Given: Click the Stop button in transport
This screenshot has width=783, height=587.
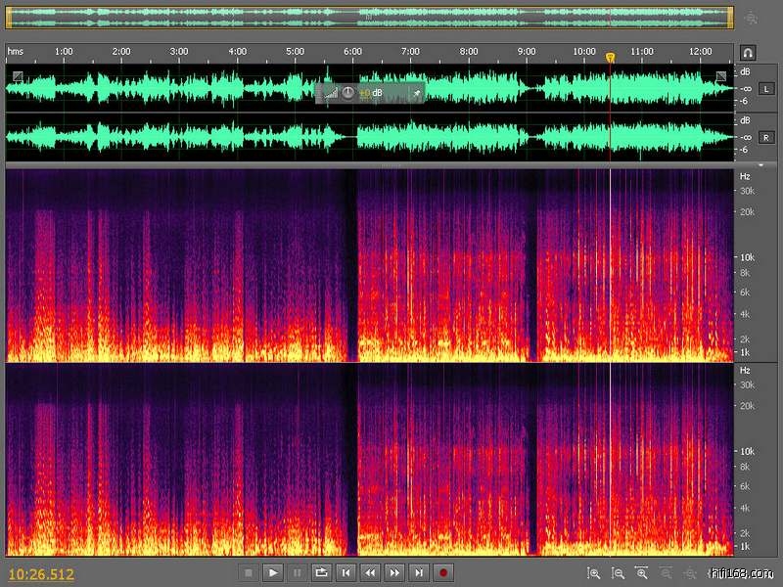Looking at the screenshot, I should pyautogui.click(x=249, y=572).
